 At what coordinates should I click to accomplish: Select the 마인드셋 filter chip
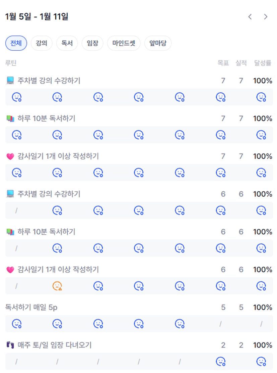point(124,43)
